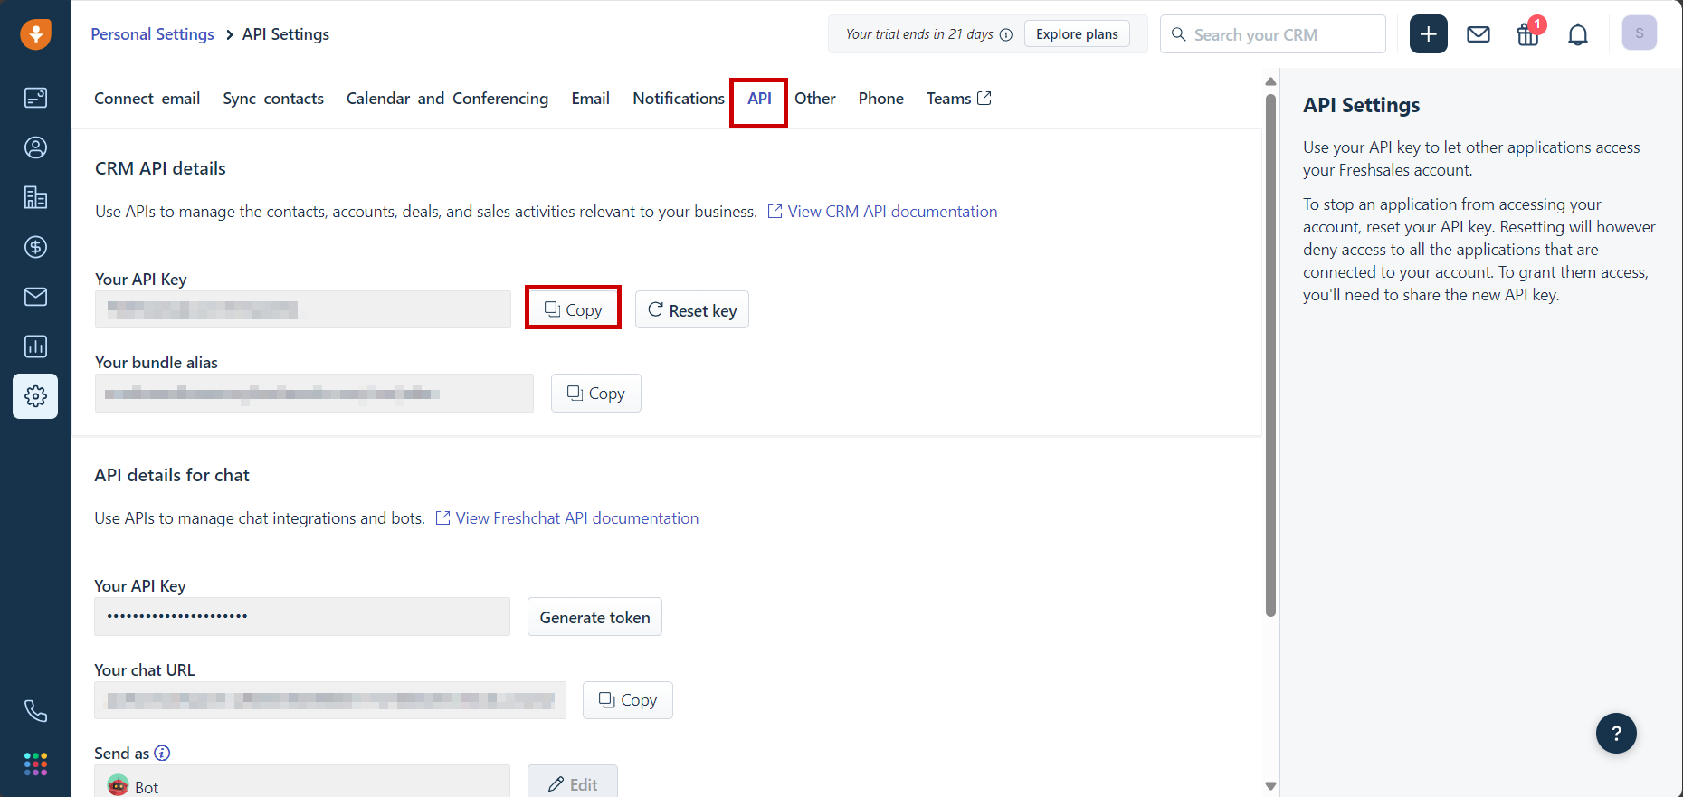
Task: Open the phone dialer icon in the sidebar
Action: (x=35, y=711)
